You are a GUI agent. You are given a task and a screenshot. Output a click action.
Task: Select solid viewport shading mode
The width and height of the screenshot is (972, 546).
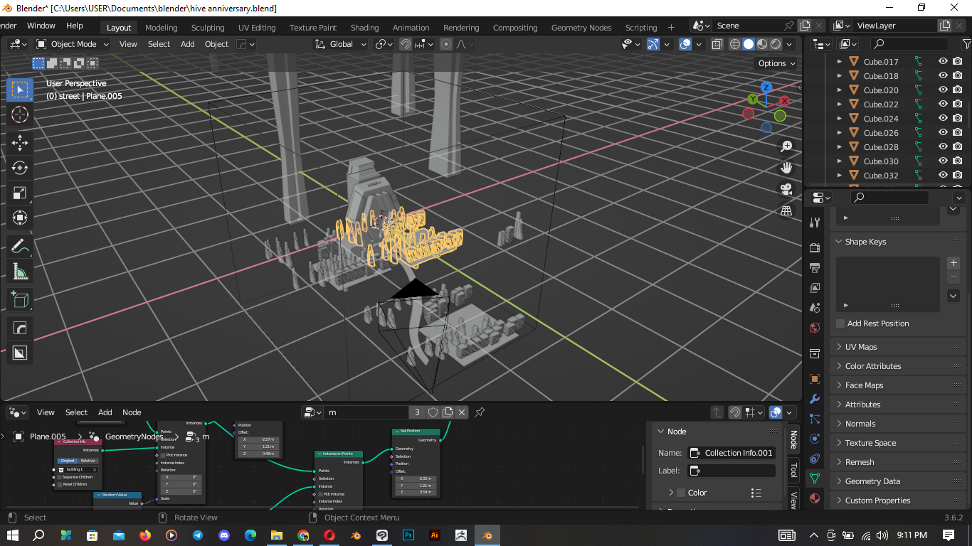coord(749,44)
